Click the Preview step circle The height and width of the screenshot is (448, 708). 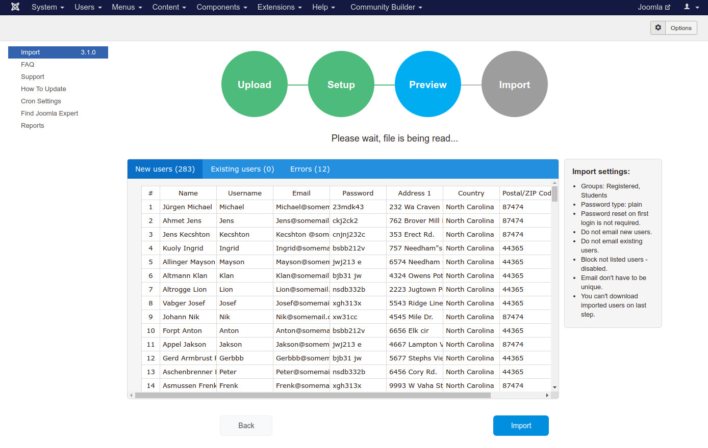coord(428,85)
